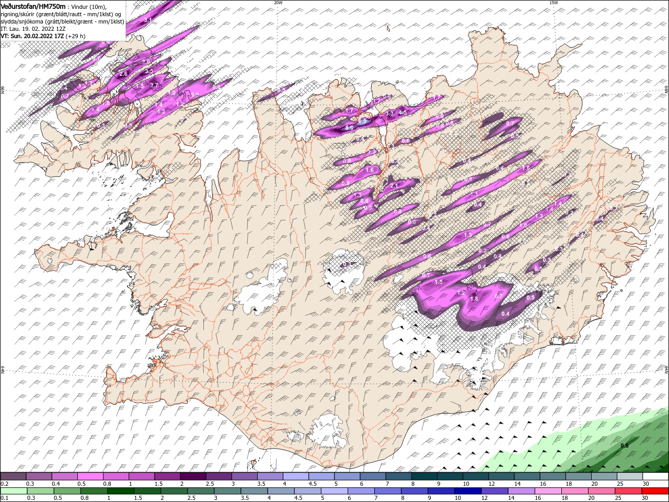The width and height of the screenshot is (669, 502).
Task: Click the '1.6' snowfall value label
Action: [370, 170]
